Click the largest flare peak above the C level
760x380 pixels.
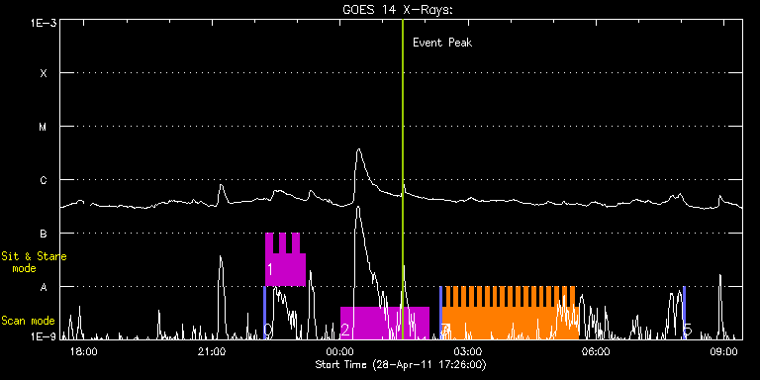click(358, 151)
